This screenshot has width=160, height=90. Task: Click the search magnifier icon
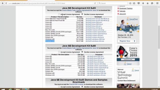pos(100,3)
